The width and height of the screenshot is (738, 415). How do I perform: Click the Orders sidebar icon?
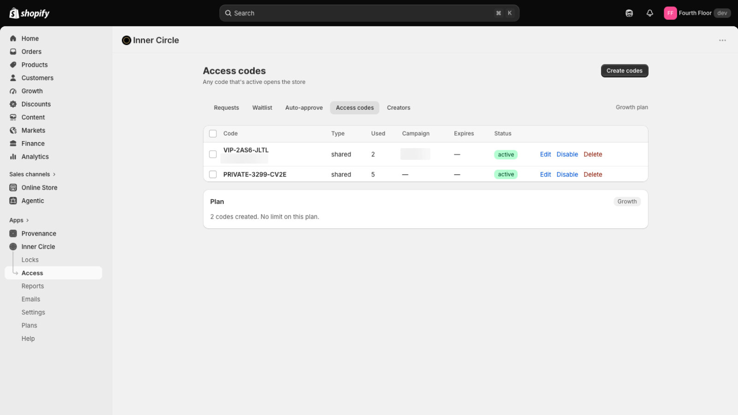(x=13, y=52)
